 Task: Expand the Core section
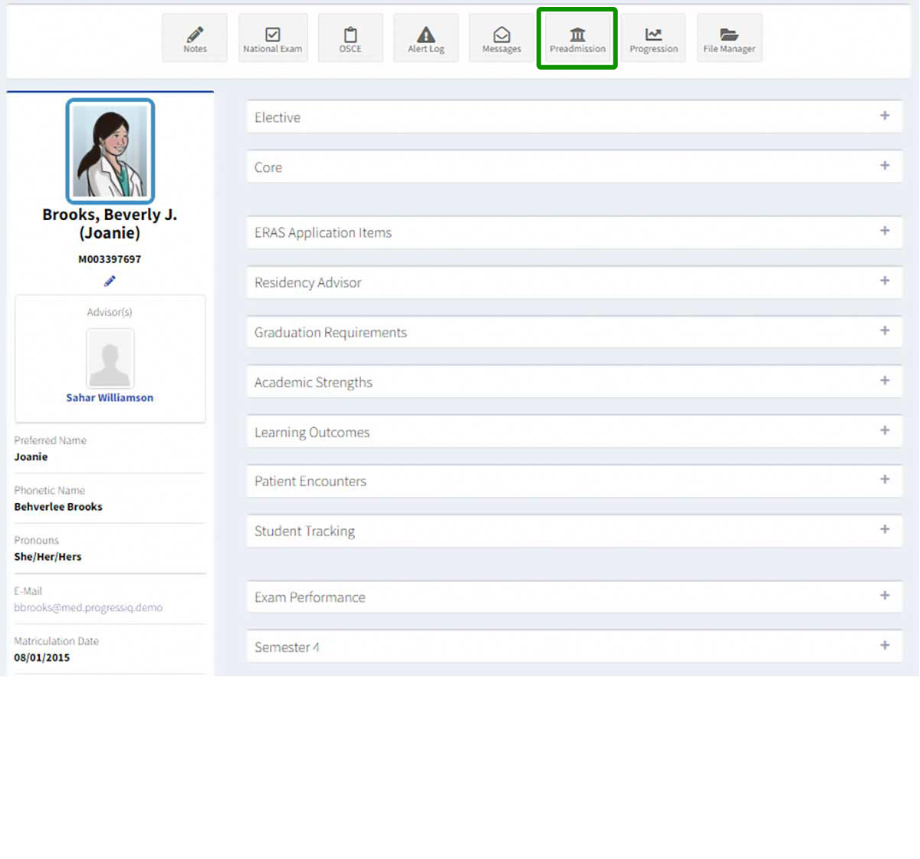coord(885,166)
